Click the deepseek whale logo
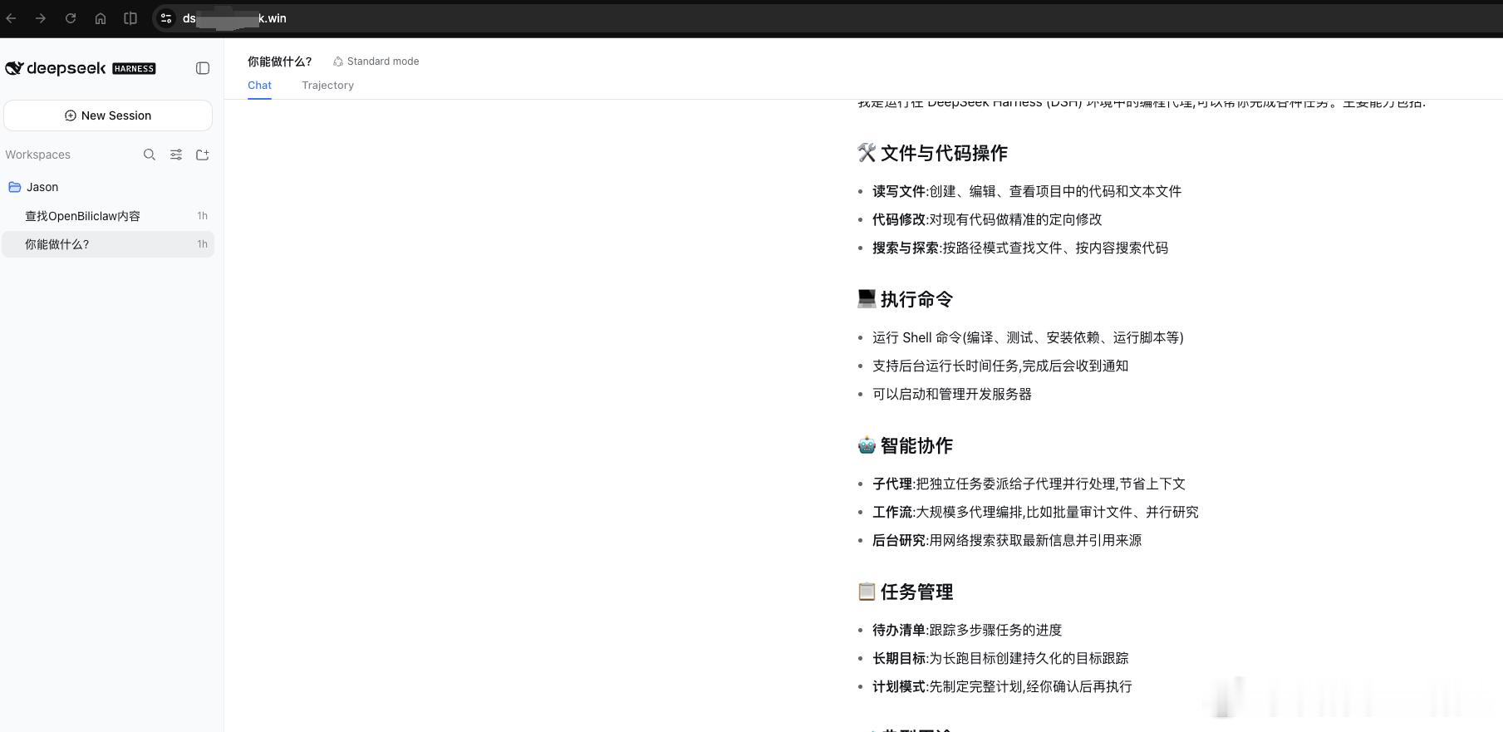The height and width of the screenshot is (732, 1503). point(14,68)
